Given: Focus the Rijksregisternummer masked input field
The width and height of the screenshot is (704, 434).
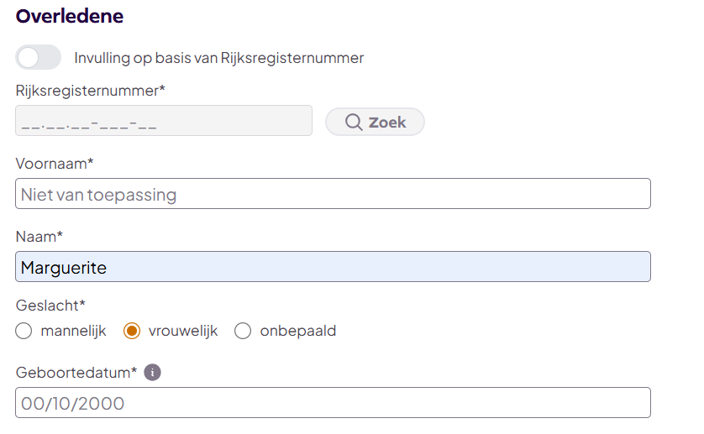Looking at the screenshot, I should click(164, 121).
